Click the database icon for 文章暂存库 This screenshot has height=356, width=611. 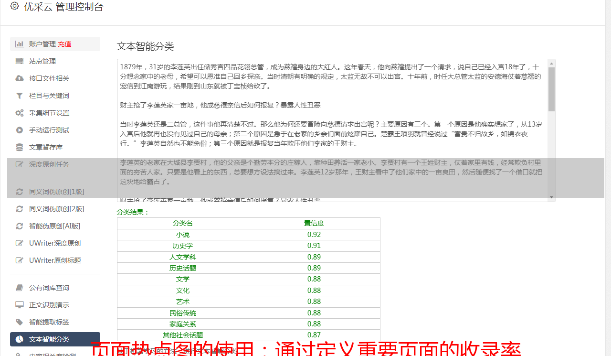coord(20,147)
